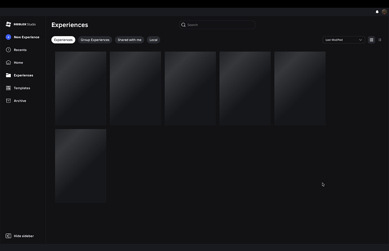Screen dimensions: 389x251
Task: Open the experience thumbnail in second row
Action: pos(81,166)
